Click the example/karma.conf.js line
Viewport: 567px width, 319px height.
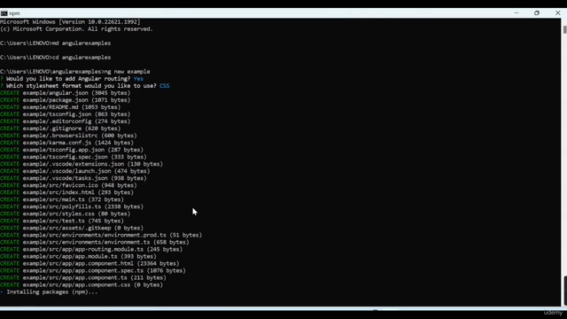pyautogui.click(x=67, y=143)
